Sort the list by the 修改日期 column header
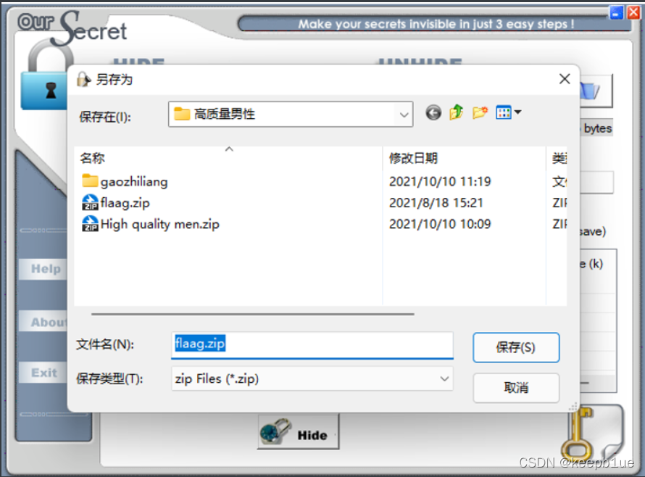 coord(413,158)
